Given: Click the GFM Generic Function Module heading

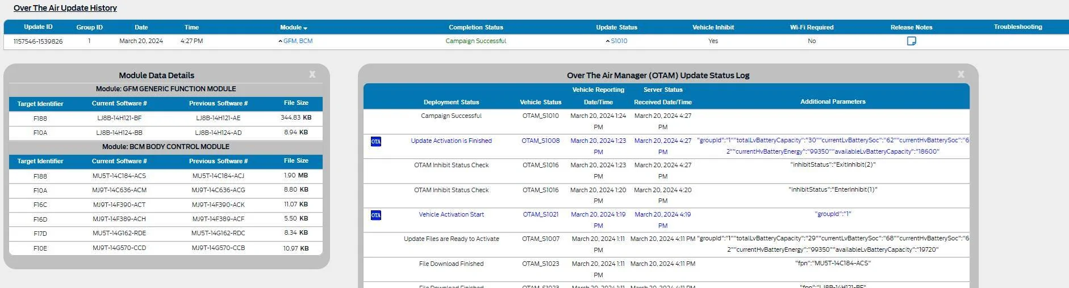Looking at the screenshot, I should coord(166,89).
